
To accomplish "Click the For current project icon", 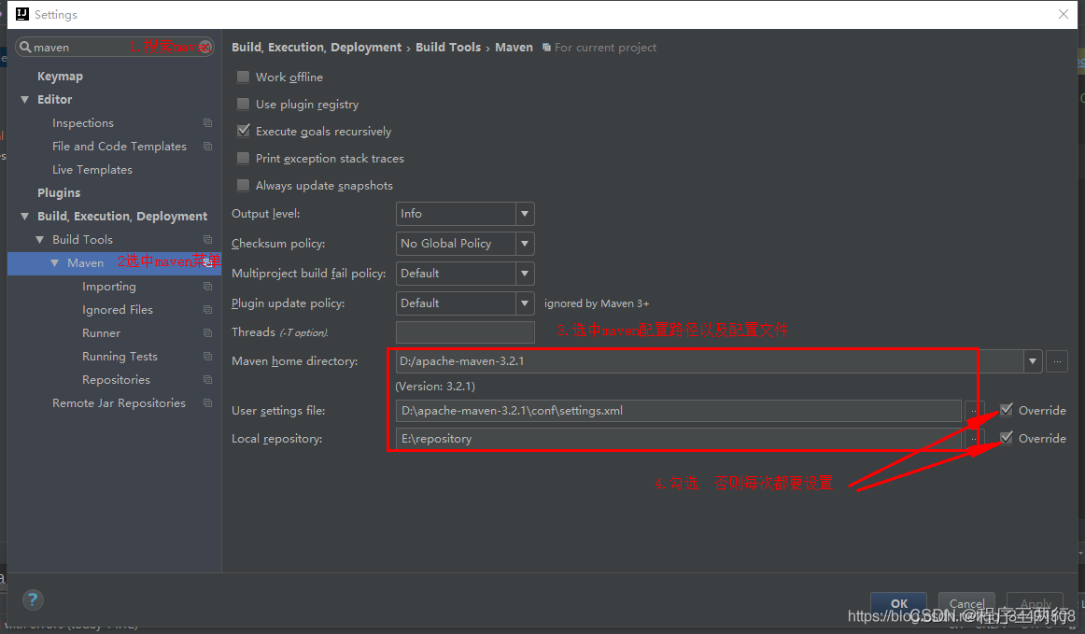I will pyautogui.click(x=546, y=47).
